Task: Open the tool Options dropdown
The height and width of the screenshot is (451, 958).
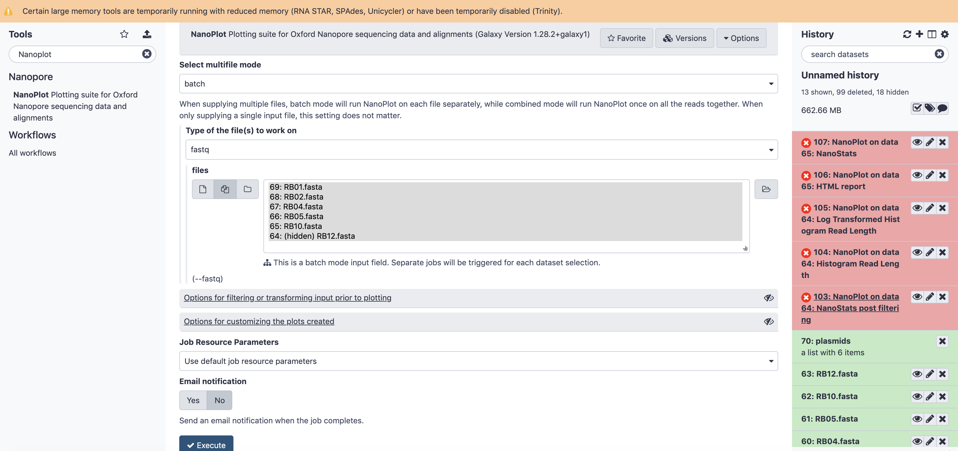Action: (741, 38)
